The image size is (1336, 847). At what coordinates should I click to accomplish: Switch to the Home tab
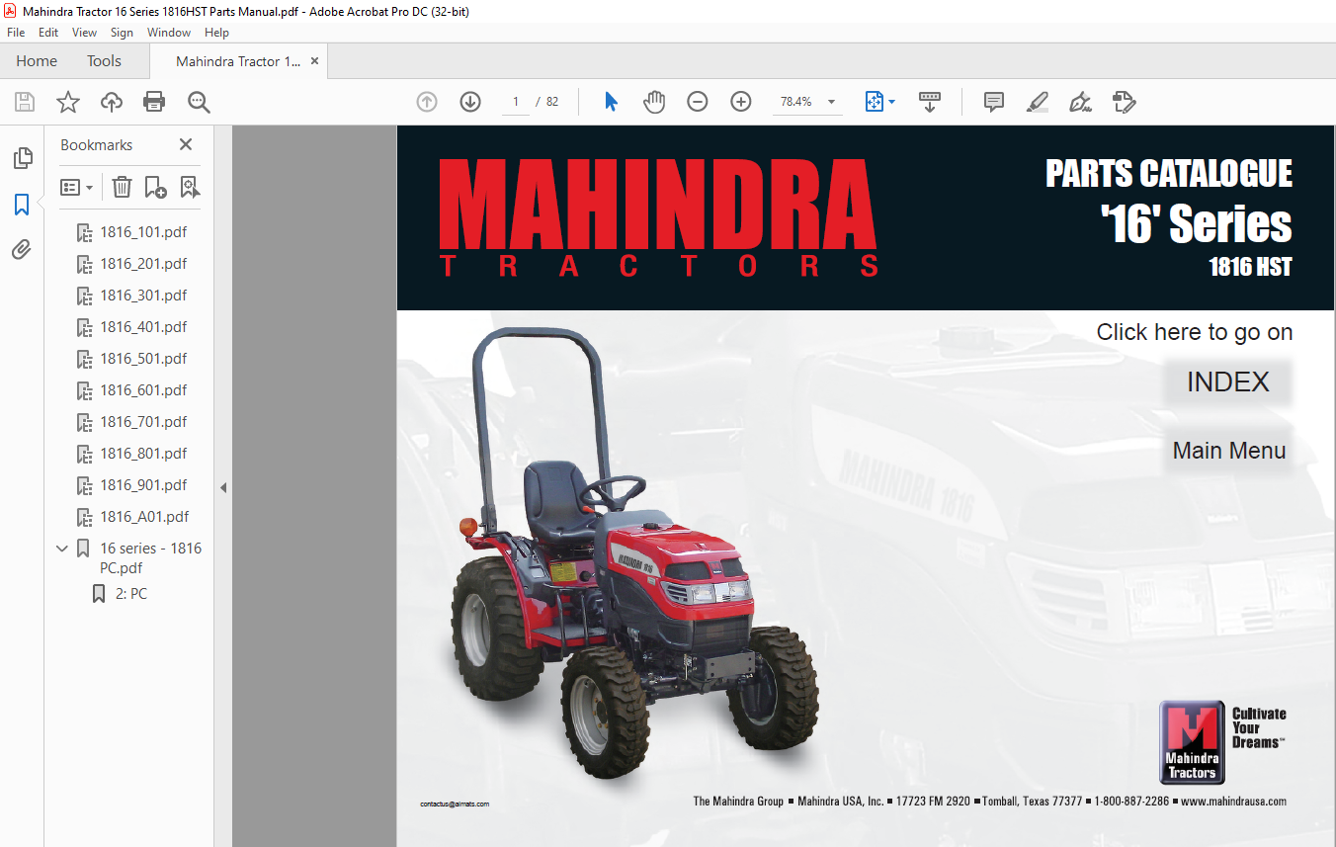[x=37, y=61]
